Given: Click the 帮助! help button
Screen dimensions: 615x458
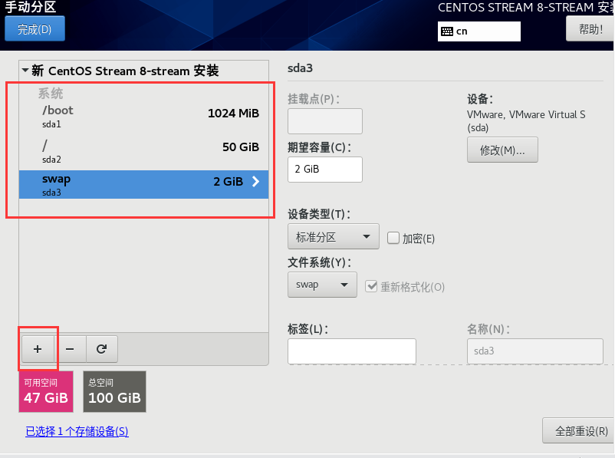Looking at the screenshot, I should coord(590,29).
